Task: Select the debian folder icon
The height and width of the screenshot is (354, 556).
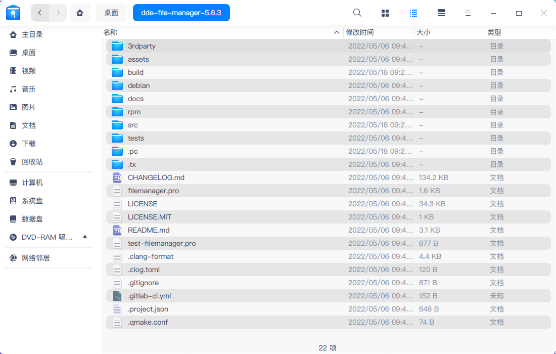Action: click(117, 85)
